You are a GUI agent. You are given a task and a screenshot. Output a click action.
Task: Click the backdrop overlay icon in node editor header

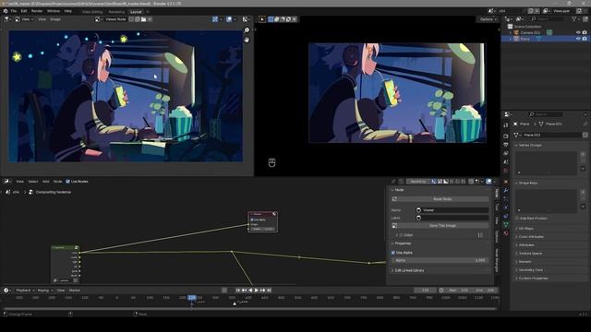click(488, 182)
